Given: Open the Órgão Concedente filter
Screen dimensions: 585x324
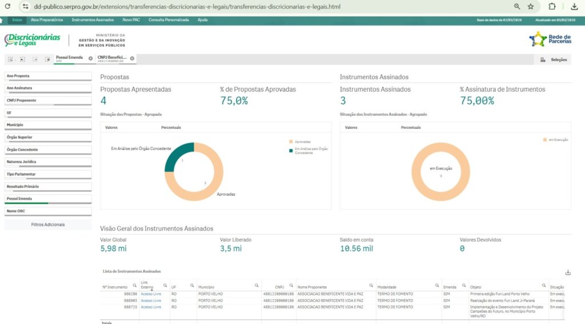Looking at the screenshot, I should [x=48, y=149].
